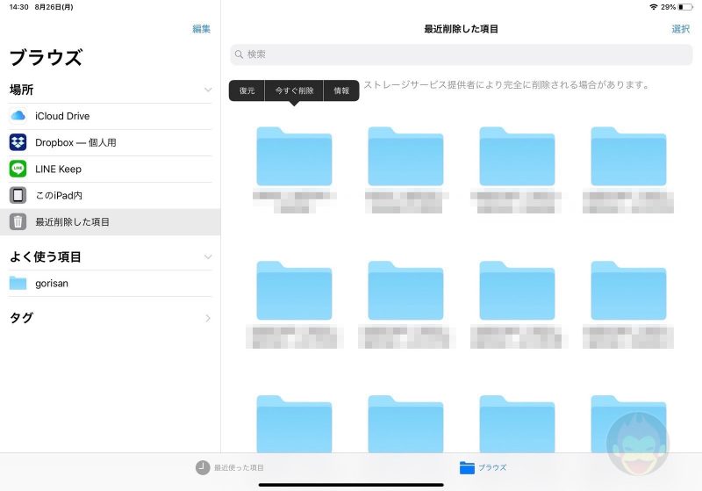Select third folder in the top row
Viewport: 702px width, 491px height.
(517, 156)
